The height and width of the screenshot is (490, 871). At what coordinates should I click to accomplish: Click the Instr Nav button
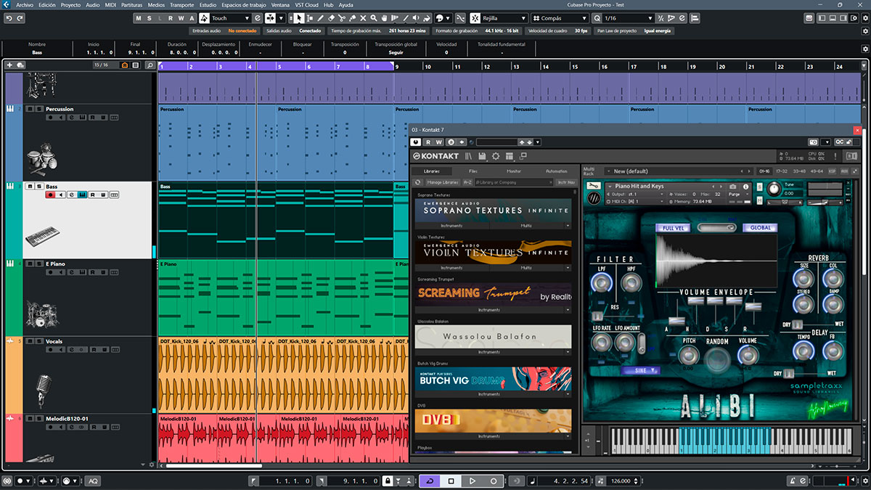566,182
